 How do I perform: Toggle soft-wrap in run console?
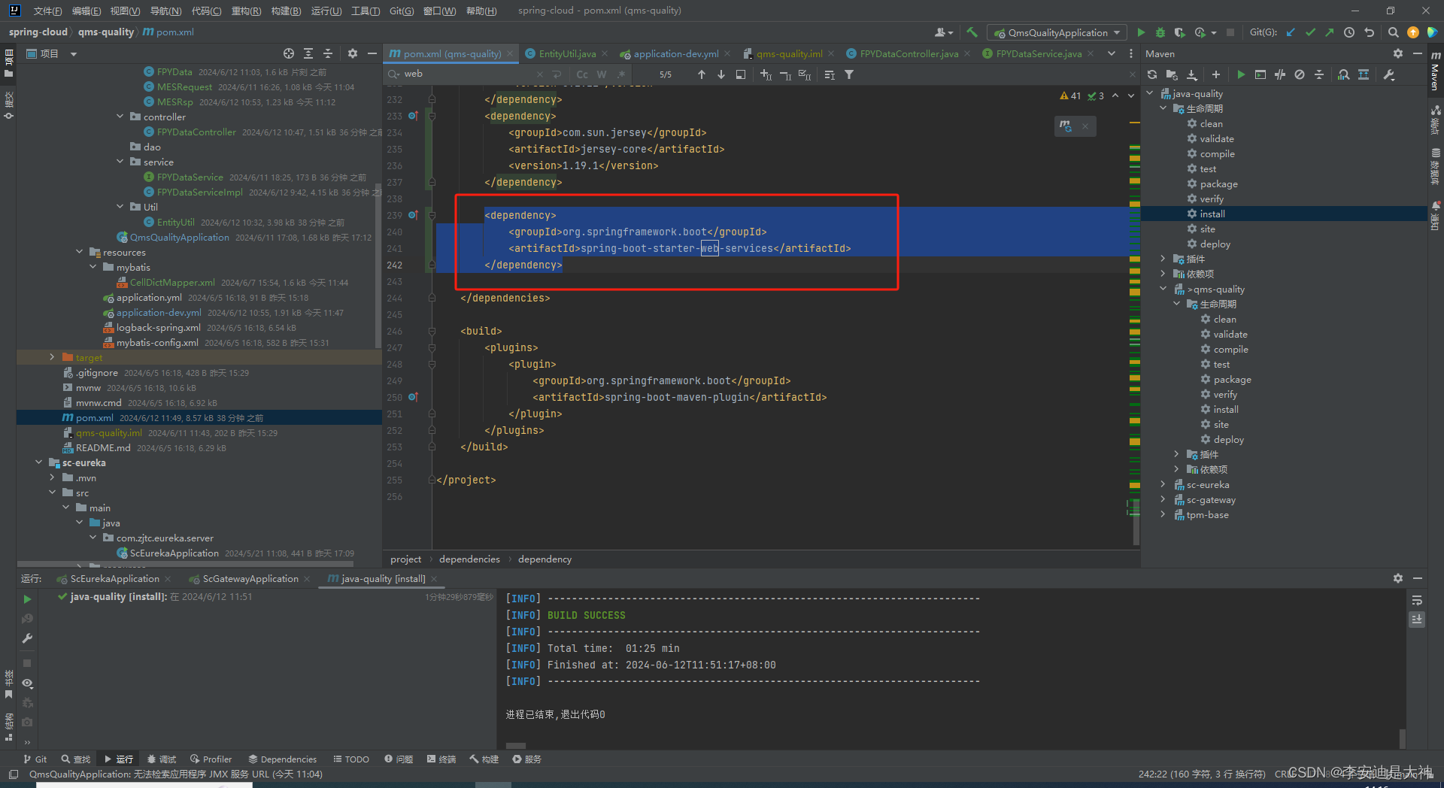click(1417, 600)
